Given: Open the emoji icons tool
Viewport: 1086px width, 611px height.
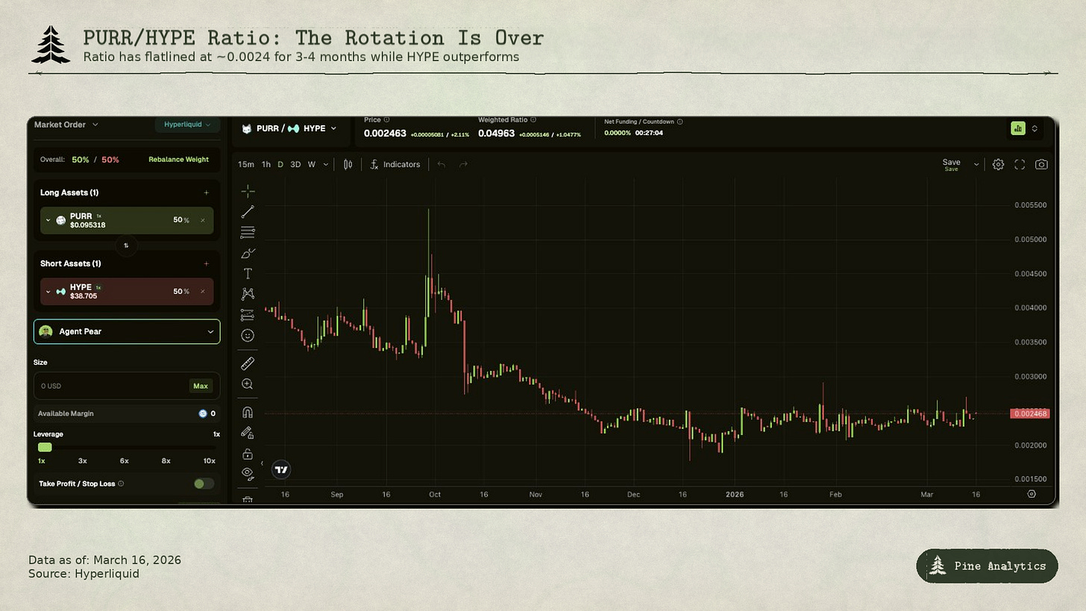Looking at the screenshot, I should (x=248, y=336).
